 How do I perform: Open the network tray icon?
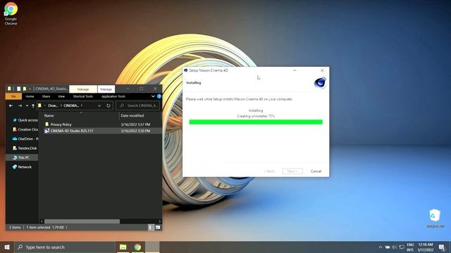[x=402, y=247]
